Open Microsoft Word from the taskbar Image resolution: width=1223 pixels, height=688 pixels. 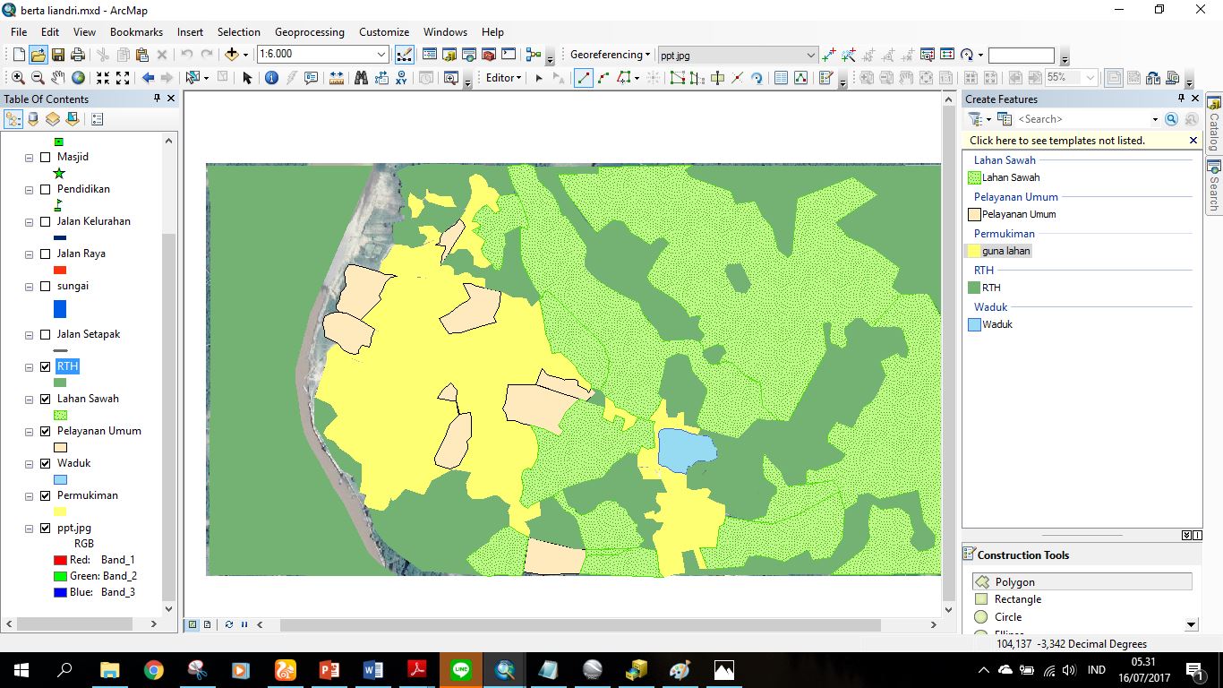(x=372, y=669)
